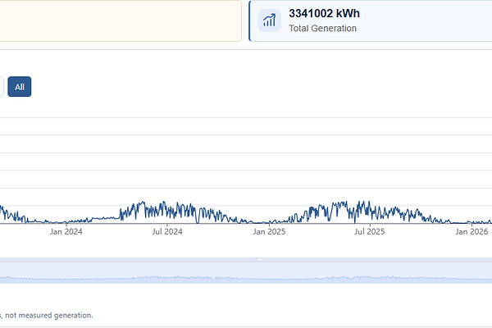Open the Total Generation summary card
Image resolution: width=492 pixels, height=328 pixels.
coord(371,20)
